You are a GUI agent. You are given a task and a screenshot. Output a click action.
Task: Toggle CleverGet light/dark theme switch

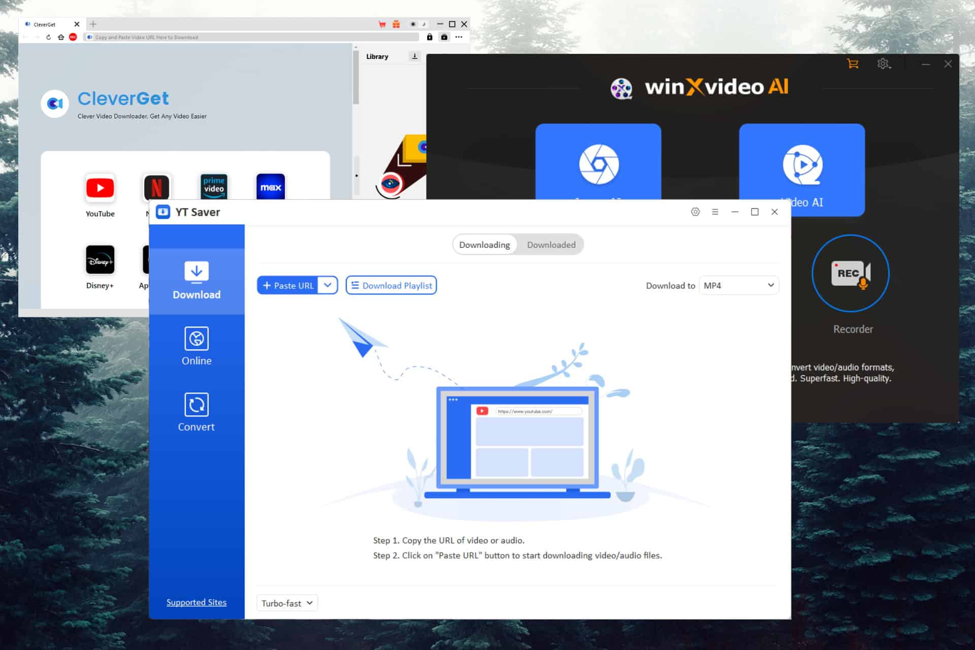(x=418, y=24)
